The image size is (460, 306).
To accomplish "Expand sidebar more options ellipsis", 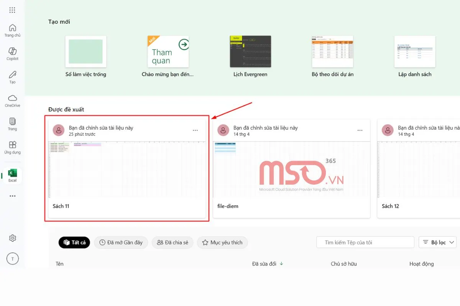I will tap(12, 196).
